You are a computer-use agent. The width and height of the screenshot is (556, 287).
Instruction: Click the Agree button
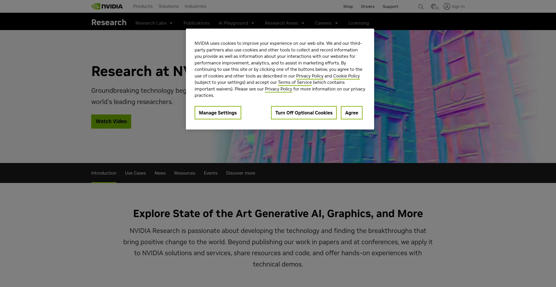coord(352,113)
